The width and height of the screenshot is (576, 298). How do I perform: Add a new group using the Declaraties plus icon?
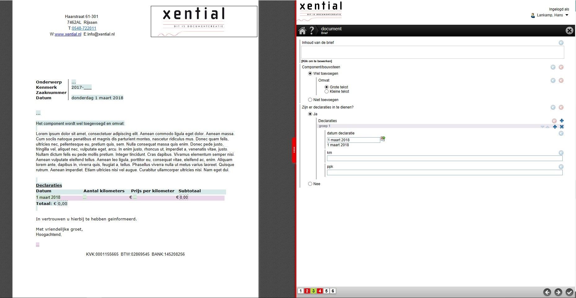562,121
